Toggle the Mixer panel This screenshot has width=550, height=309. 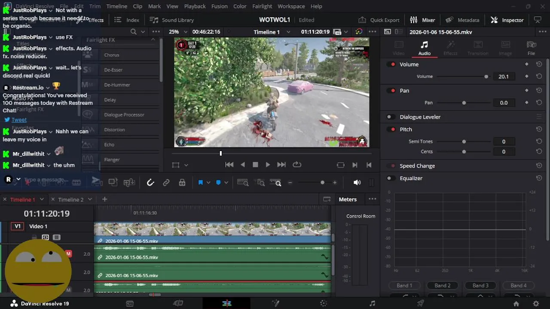point(422,20)
